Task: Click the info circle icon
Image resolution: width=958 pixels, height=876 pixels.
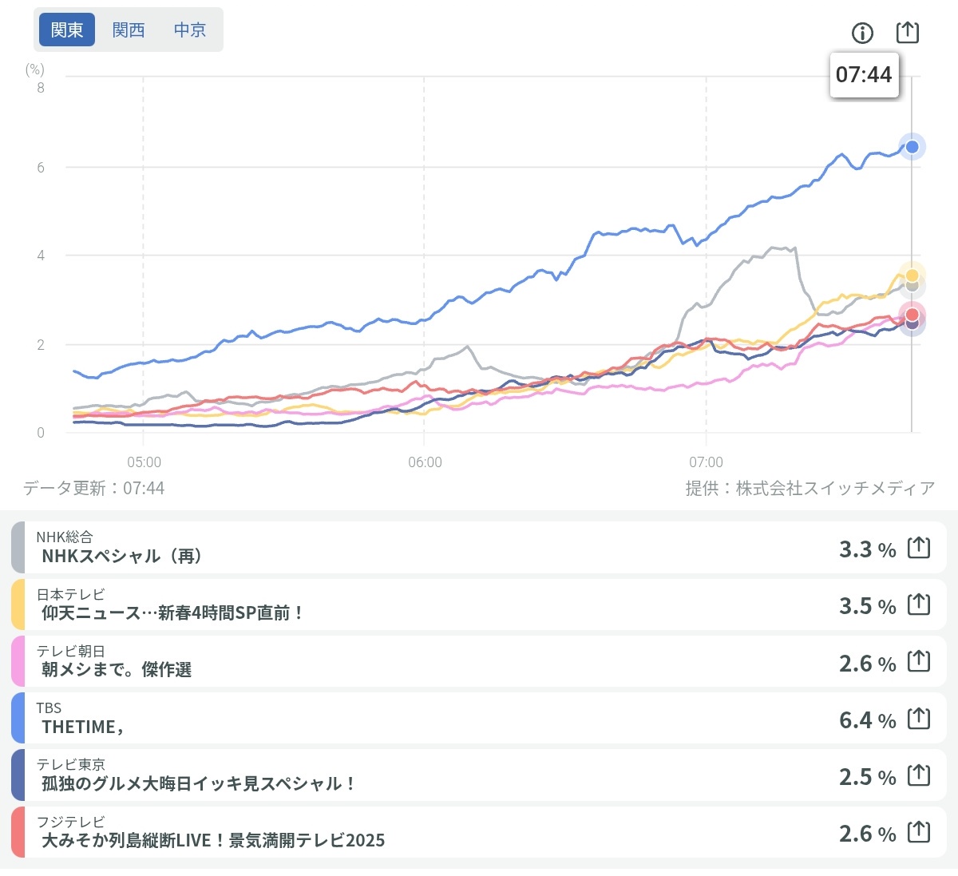Action: click(862, 33)
